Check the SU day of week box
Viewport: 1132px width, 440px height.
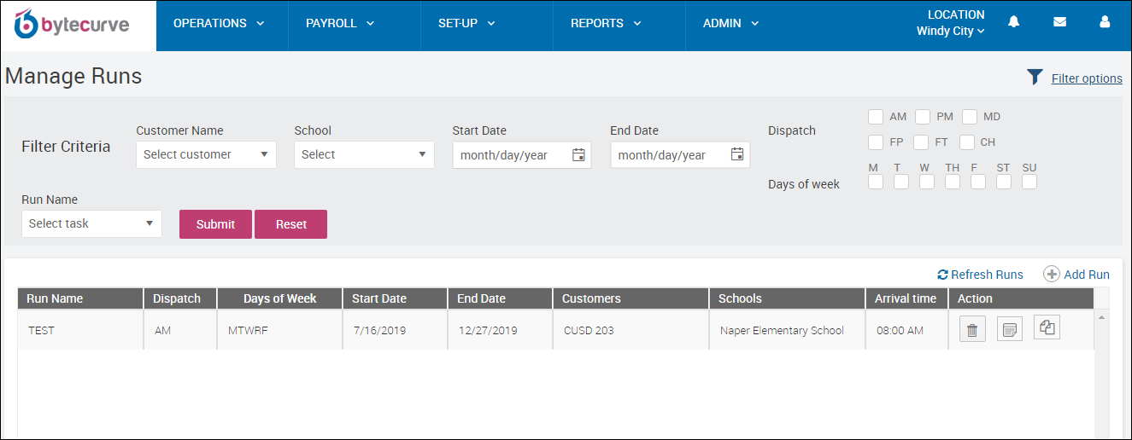[x=1029, y=182]
